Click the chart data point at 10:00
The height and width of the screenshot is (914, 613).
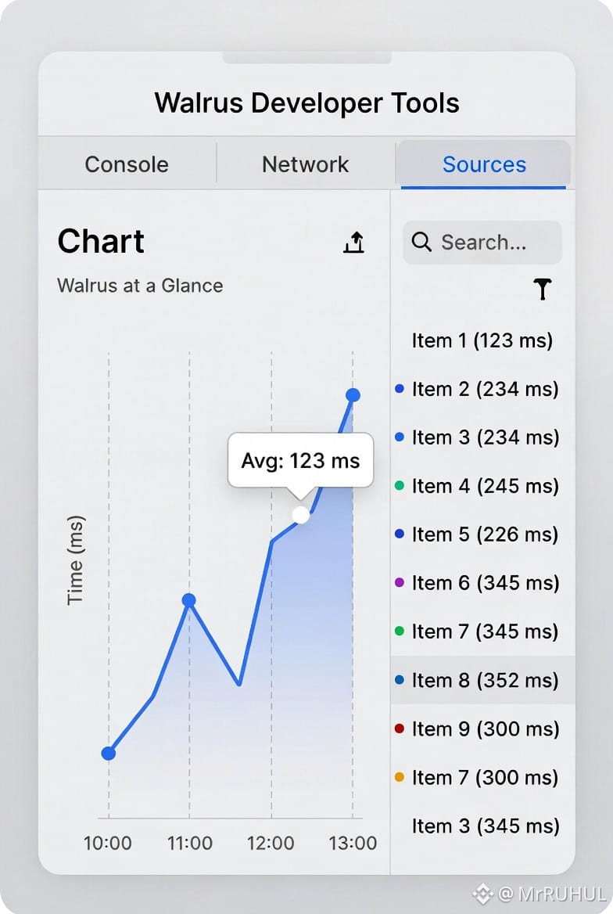(109, 753)
